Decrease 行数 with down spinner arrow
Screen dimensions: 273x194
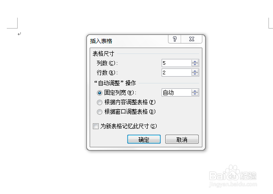[195, 74]
